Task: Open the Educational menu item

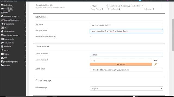Action: pos(13,43)
